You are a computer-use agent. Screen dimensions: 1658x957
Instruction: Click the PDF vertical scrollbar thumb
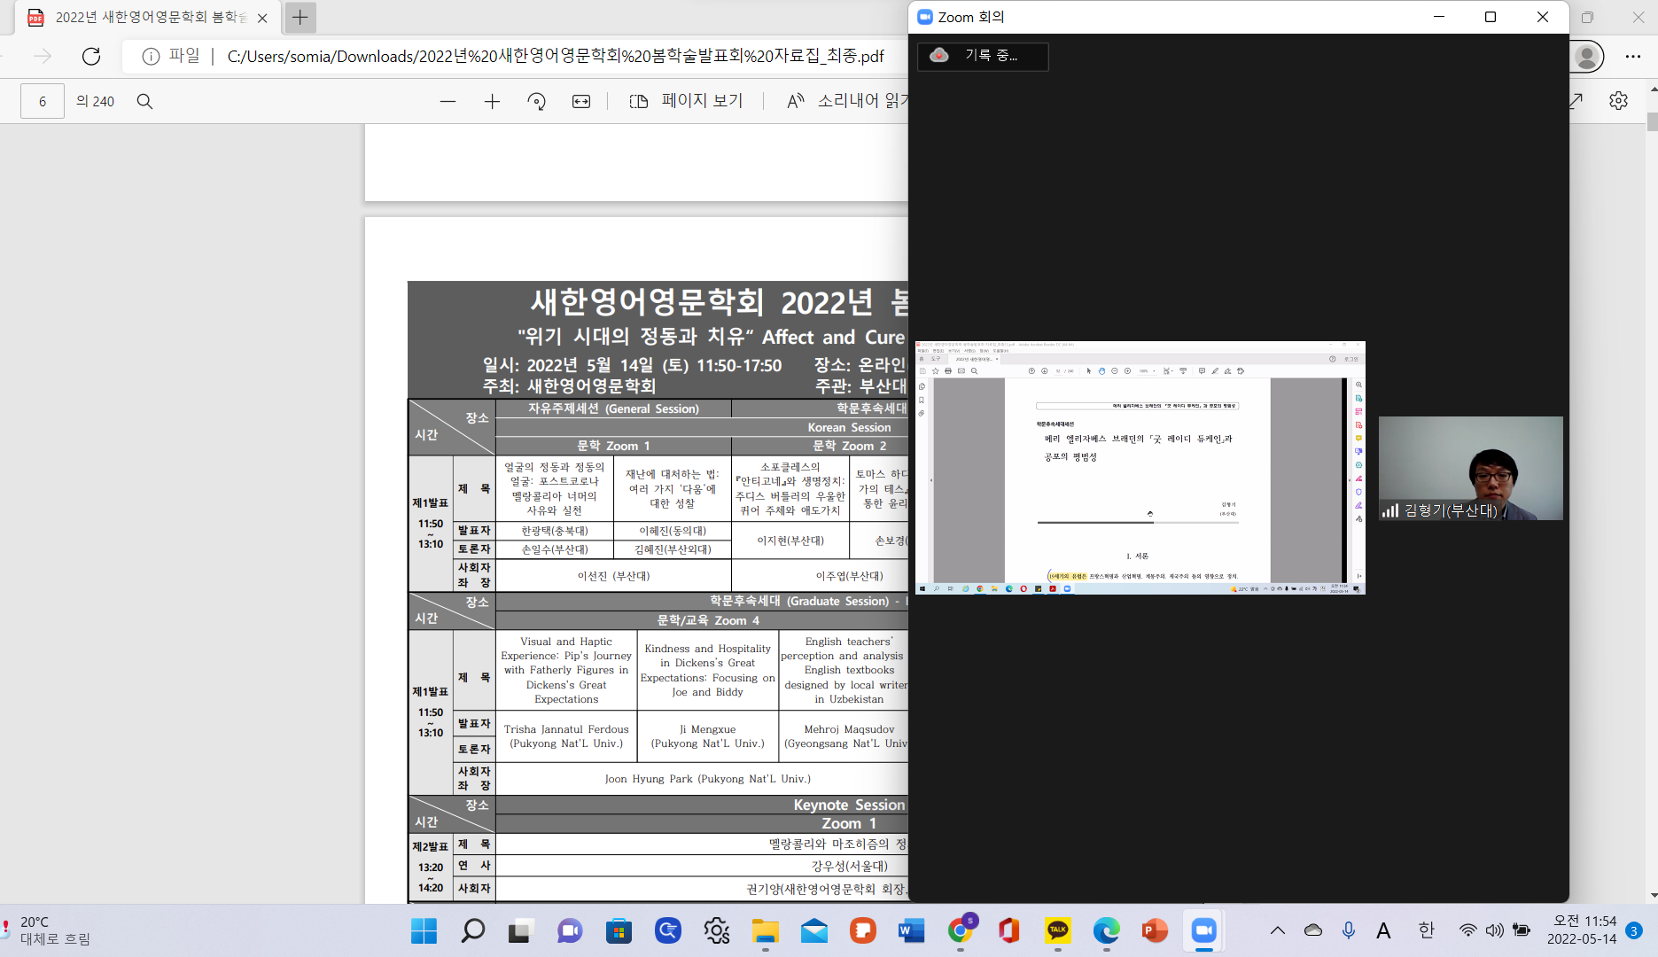[x=1652, y=122]
